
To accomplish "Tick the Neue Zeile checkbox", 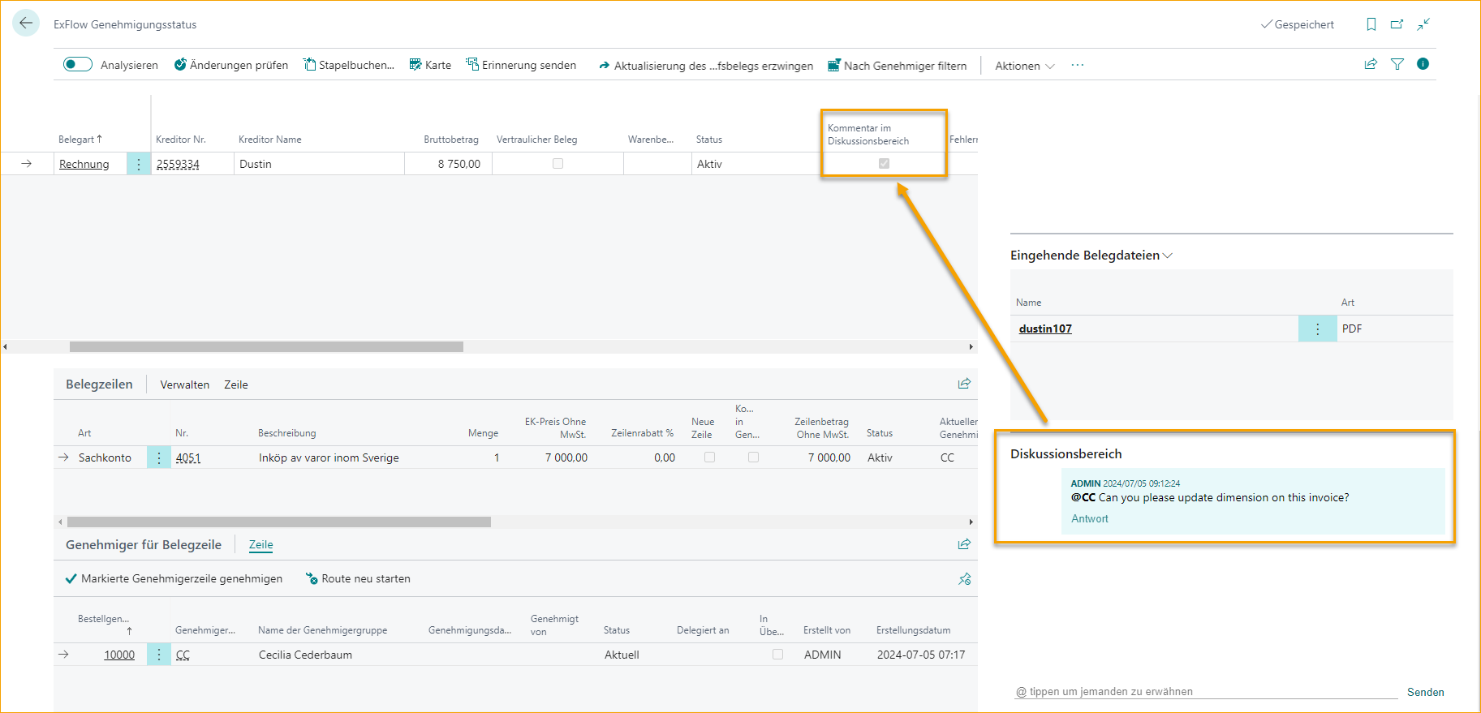I will tap(709, 457).
